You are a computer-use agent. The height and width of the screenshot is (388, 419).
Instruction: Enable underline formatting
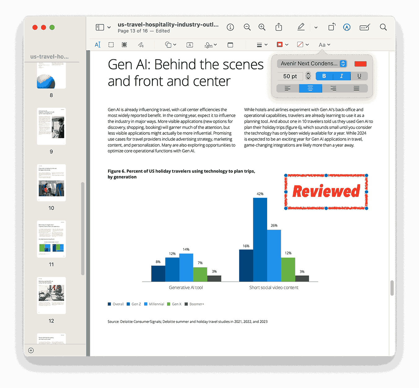point(359,76)
